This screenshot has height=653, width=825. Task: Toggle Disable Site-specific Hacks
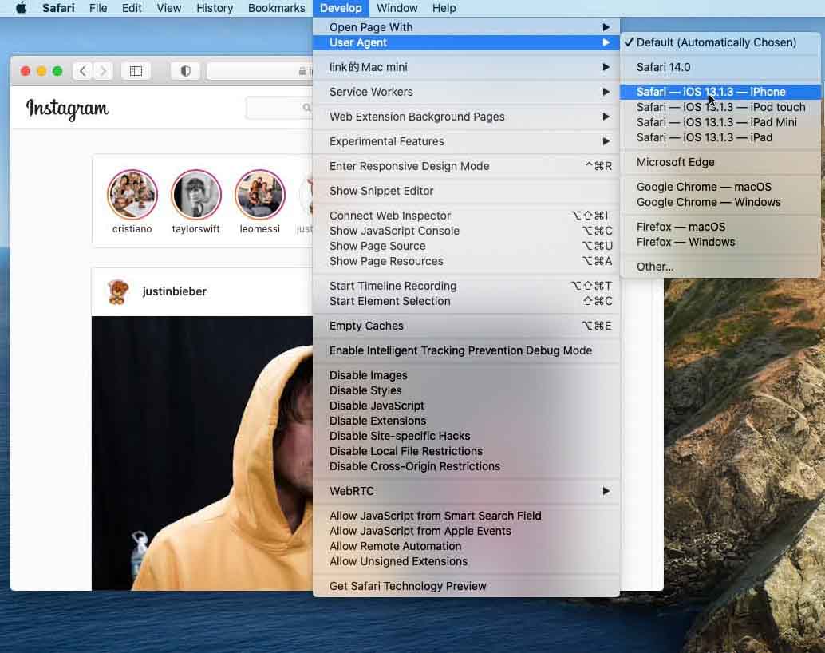pyautogui.click(x=466, y=437)
